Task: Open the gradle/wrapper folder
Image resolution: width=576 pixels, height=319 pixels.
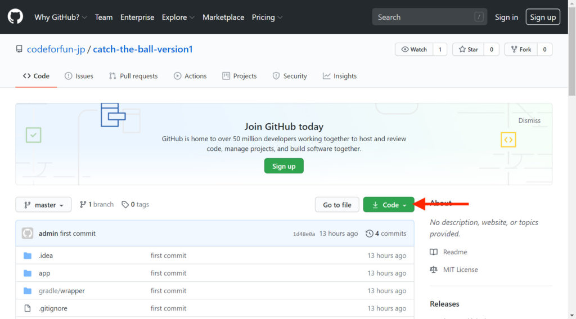Action: [62, 291]
